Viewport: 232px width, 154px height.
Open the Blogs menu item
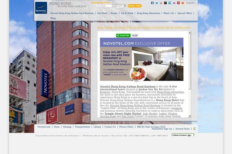coord(53,18)
